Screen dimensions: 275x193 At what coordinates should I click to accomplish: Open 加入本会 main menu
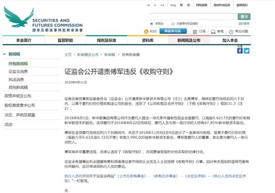230,40
